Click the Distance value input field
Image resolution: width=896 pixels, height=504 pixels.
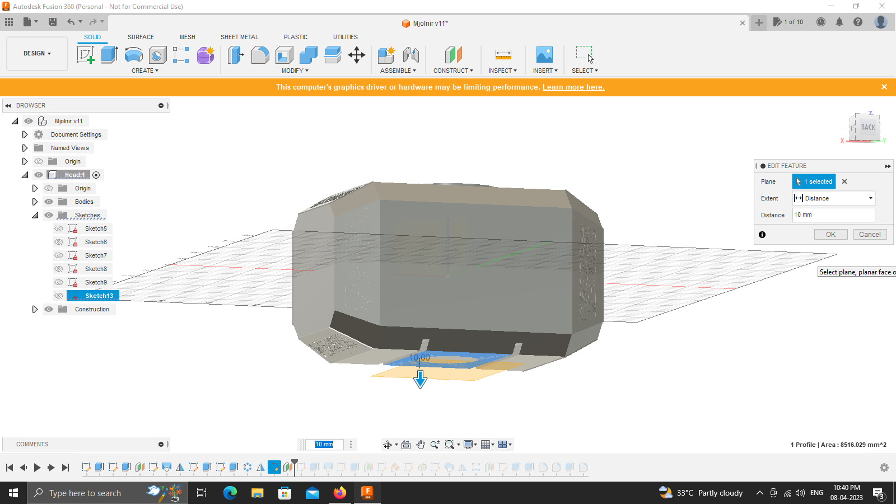[833, 214]
